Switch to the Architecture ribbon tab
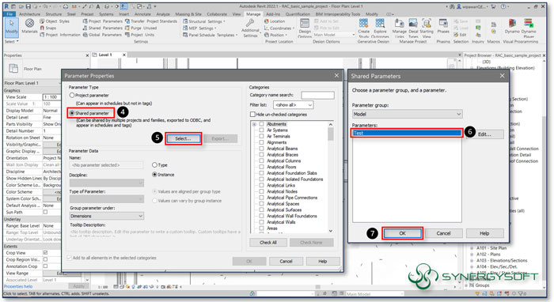554x302 pixels. pyautogui.click(x=30, y=14)
